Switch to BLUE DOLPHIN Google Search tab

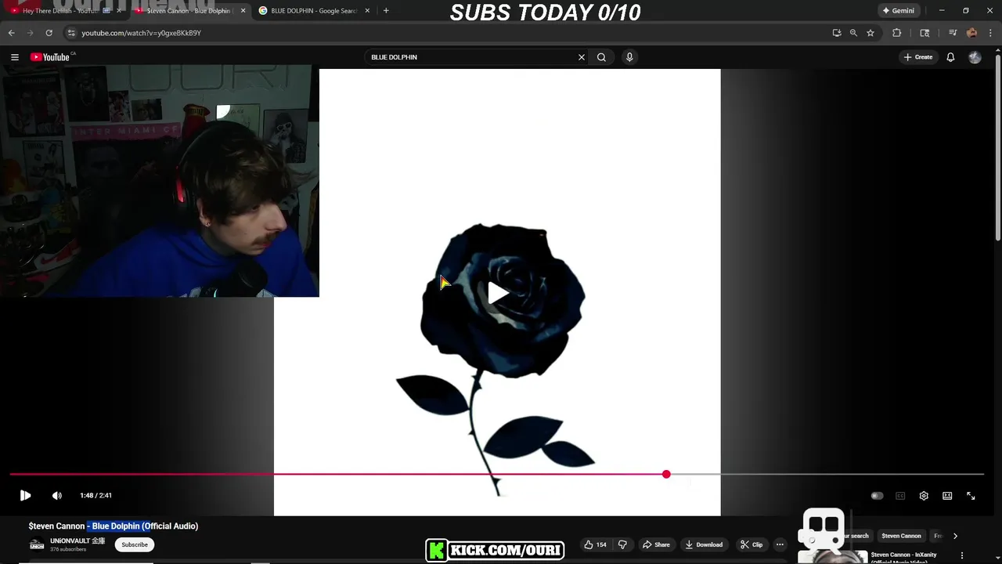coord(313,11)
